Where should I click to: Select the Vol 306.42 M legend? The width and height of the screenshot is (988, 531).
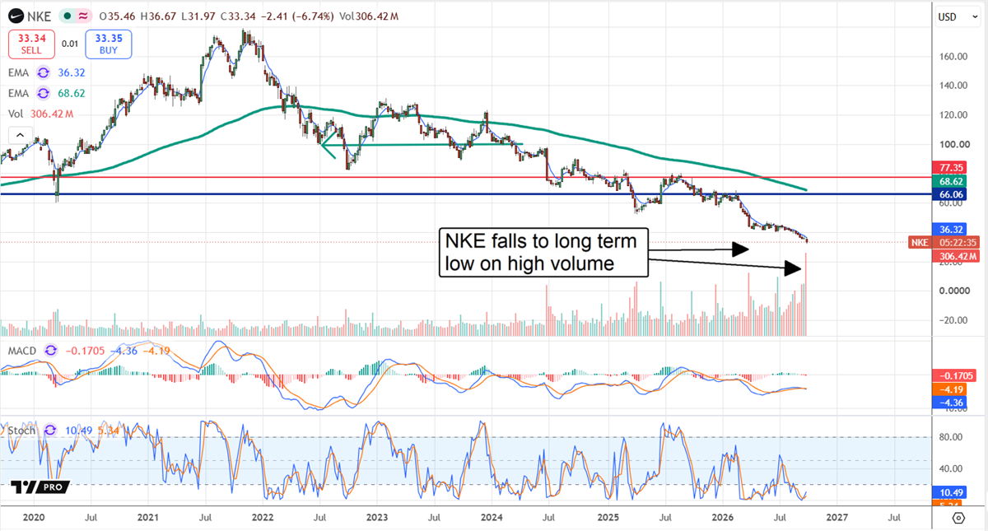pos(40,116)
